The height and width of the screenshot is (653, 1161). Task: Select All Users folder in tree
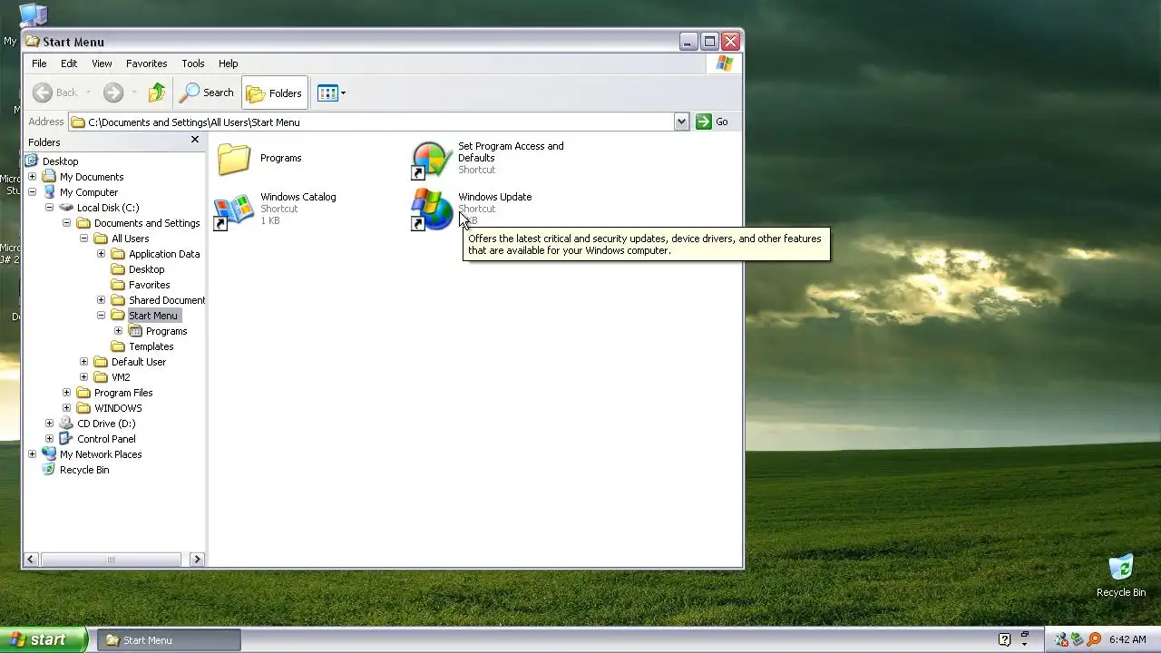click(x=130, y=239)
